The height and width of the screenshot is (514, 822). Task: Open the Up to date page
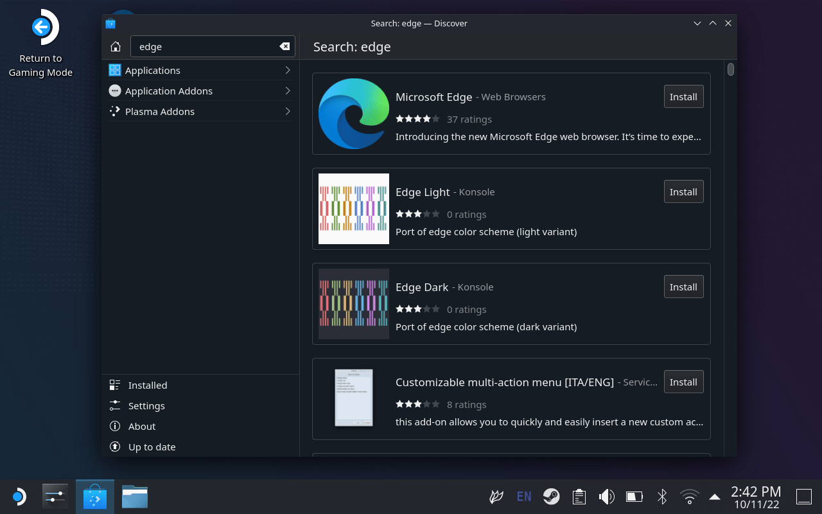200,447
